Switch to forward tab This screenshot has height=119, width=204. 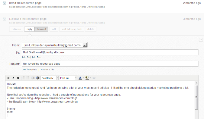coord(41,29)
